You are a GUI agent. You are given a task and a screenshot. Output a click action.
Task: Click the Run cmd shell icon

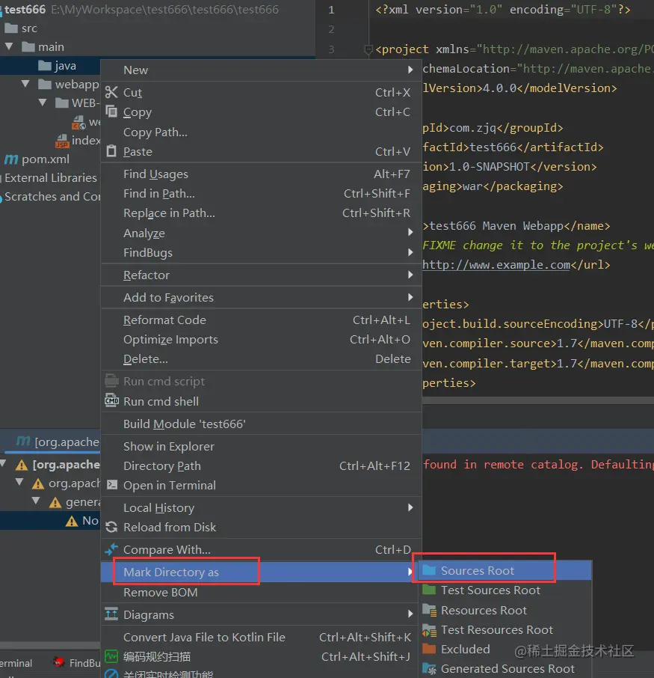tap(111, 400)
